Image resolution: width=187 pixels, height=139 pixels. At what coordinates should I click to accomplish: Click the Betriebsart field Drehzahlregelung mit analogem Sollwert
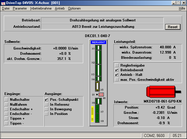102,20
